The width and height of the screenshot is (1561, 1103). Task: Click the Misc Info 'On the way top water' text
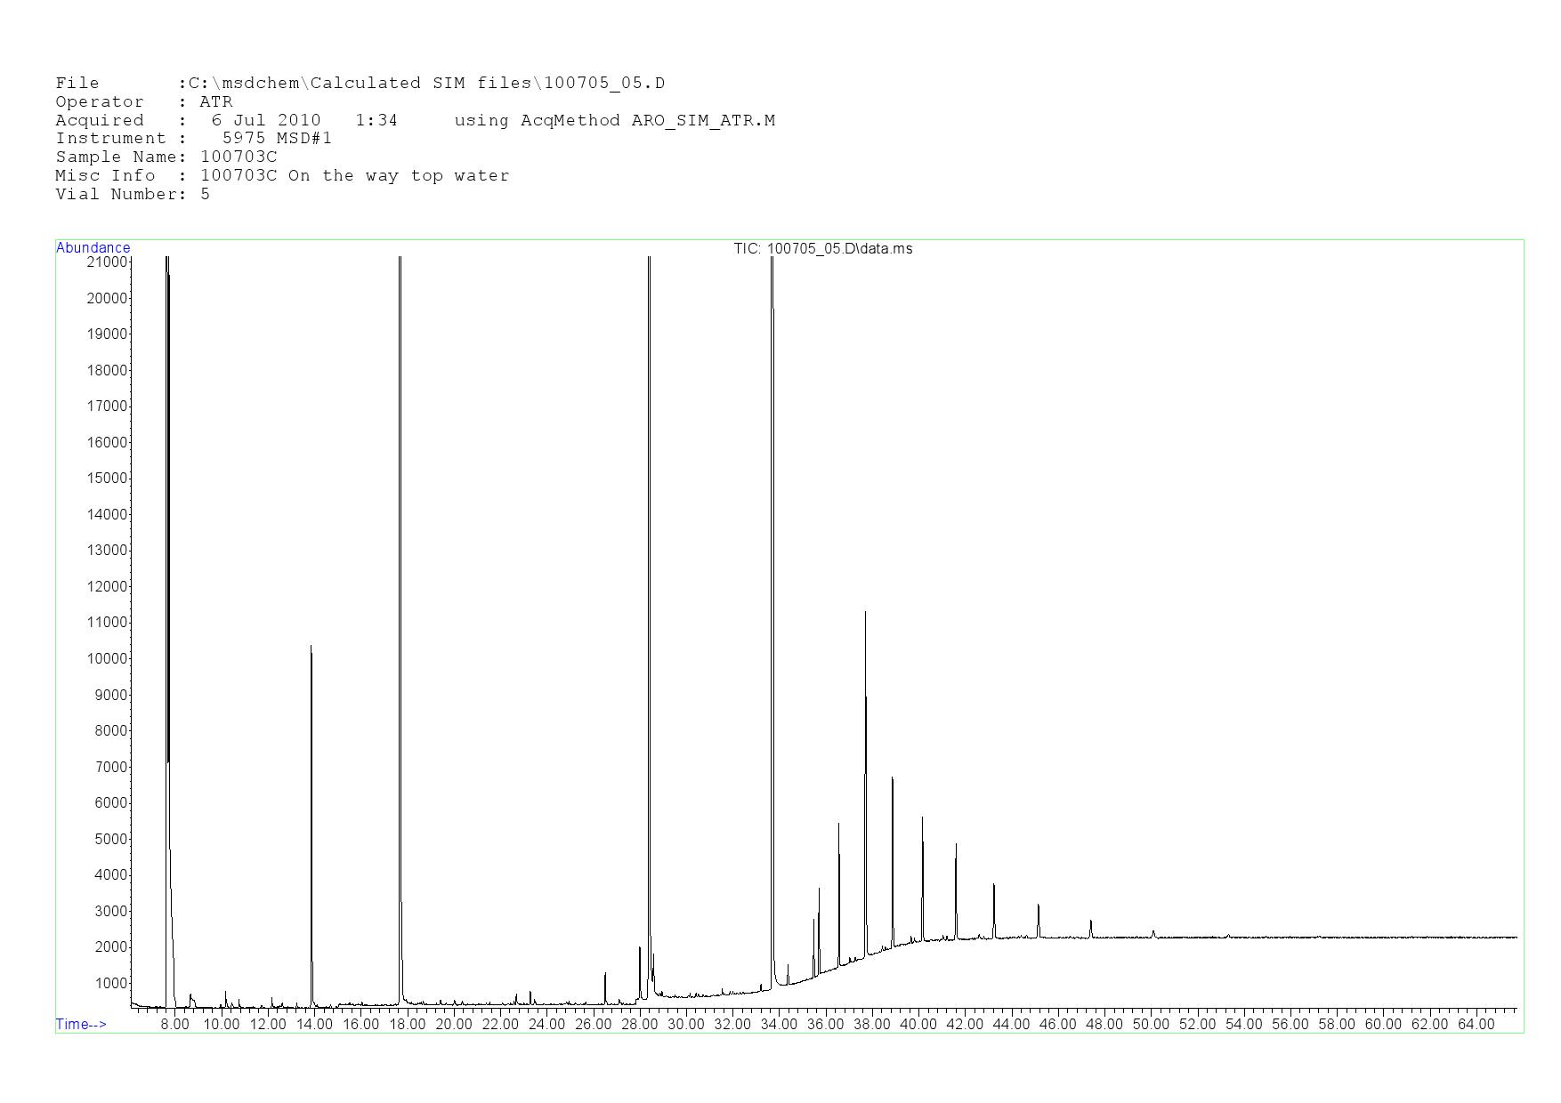(398, 176)
